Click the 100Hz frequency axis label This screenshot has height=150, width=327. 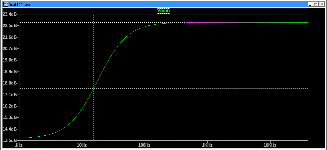coord(144,145)
